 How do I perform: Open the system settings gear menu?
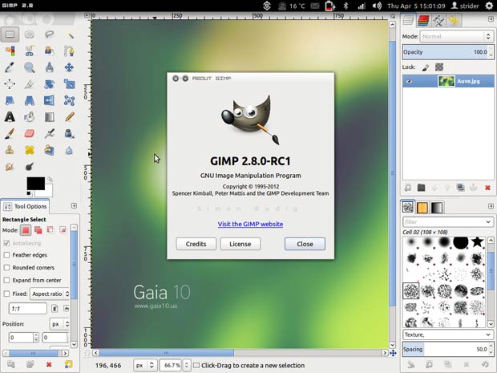pos(490,6)
